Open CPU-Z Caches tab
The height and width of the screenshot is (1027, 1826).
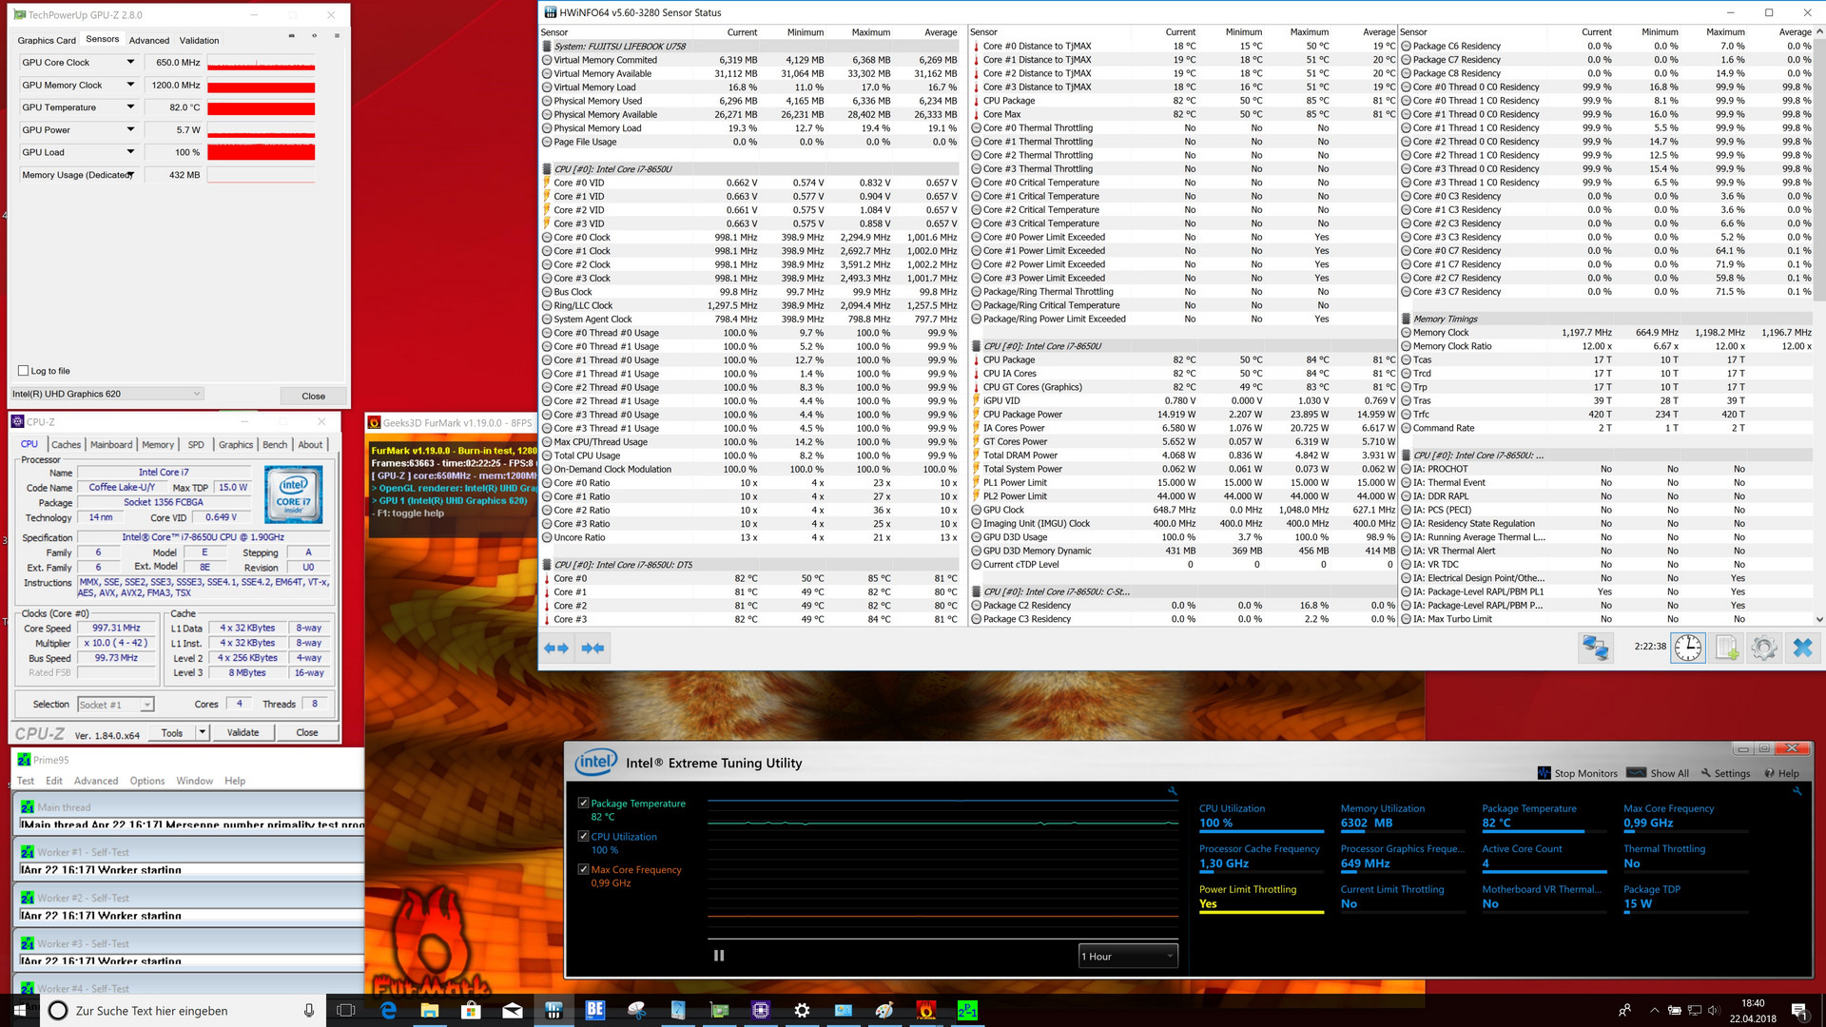click(x=66, y=444)
